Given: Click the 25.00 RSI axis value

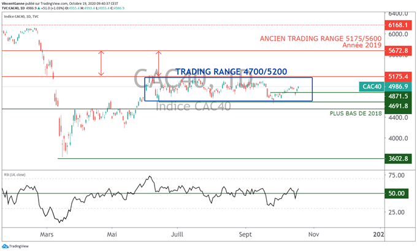Looking at the screenshot, I should [x=396, y=212].
